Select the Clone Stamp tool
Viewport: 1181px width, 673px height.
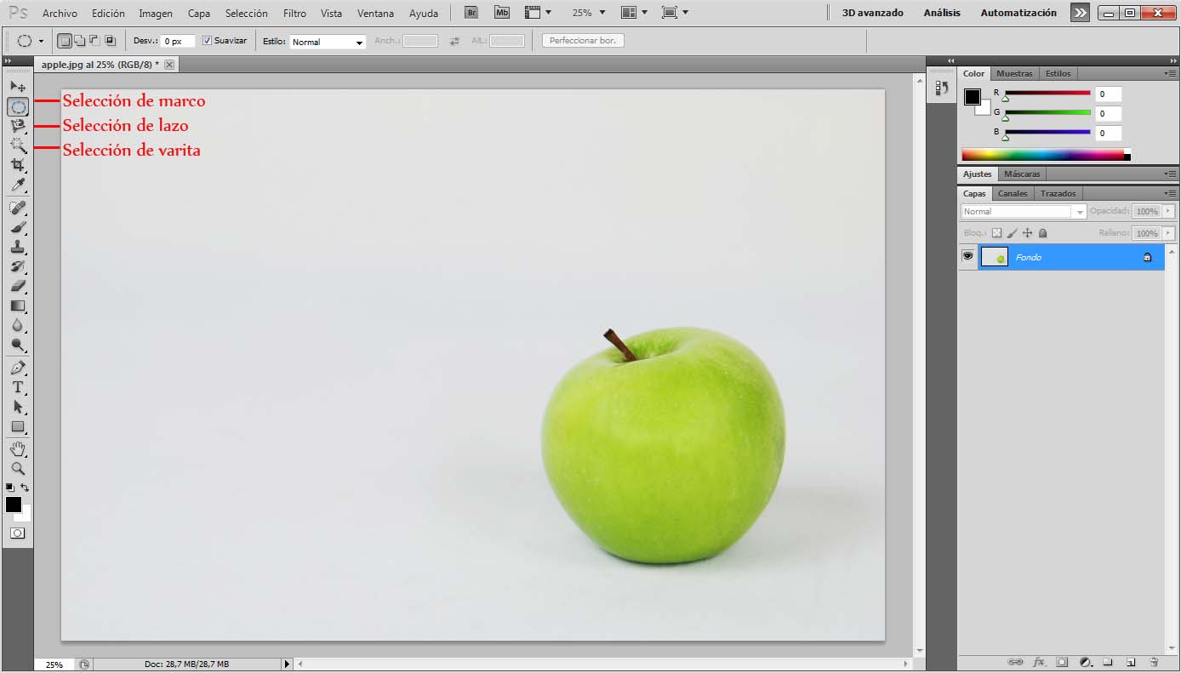pos(18,247)
